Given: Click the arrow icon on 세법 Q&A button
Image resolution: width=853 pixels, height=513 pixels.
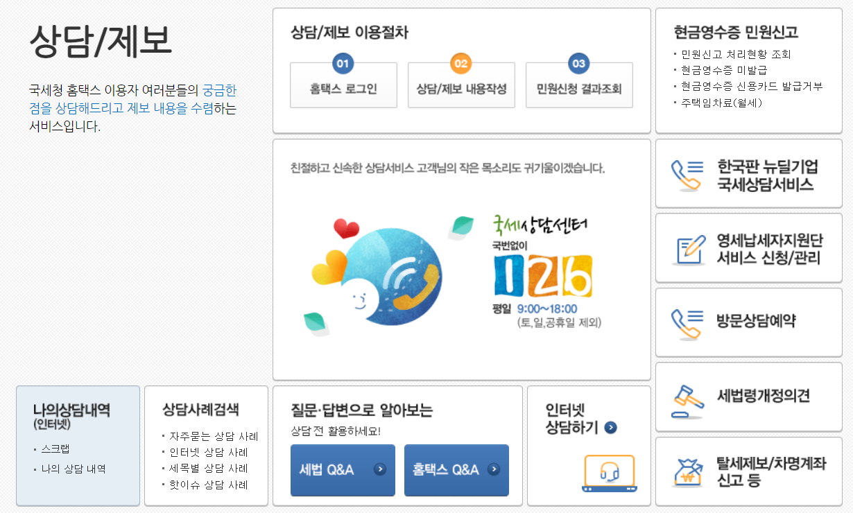Looking at the screenshot, I should point(379,469).
